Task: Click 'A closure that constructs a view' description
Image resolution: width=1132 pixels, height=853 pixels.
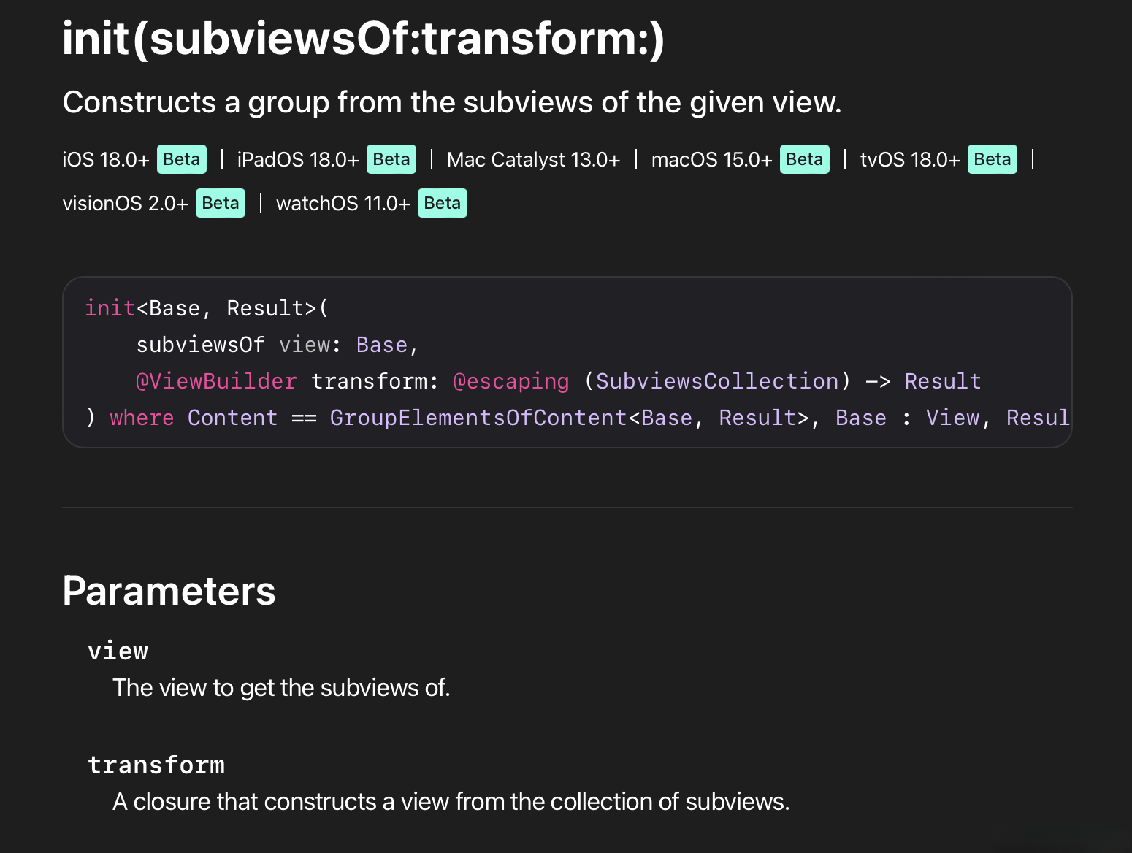Action: point(451,802)
